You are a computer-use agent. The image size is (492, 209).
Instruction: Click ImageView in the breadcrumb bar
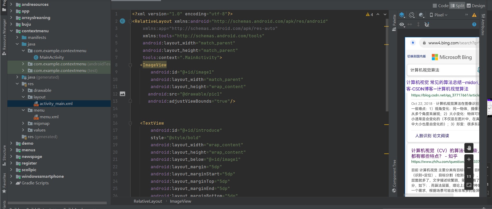(x=180, y=201)
